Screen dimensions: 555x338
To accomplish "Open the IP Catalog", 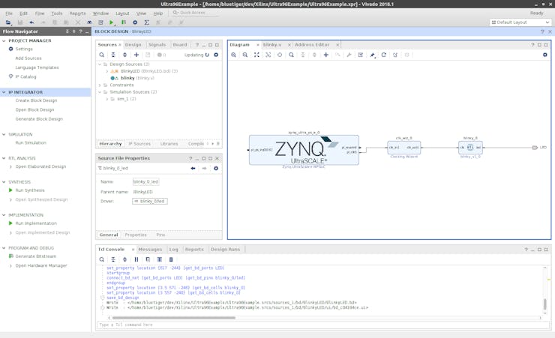I will click(x=25, y=76).
